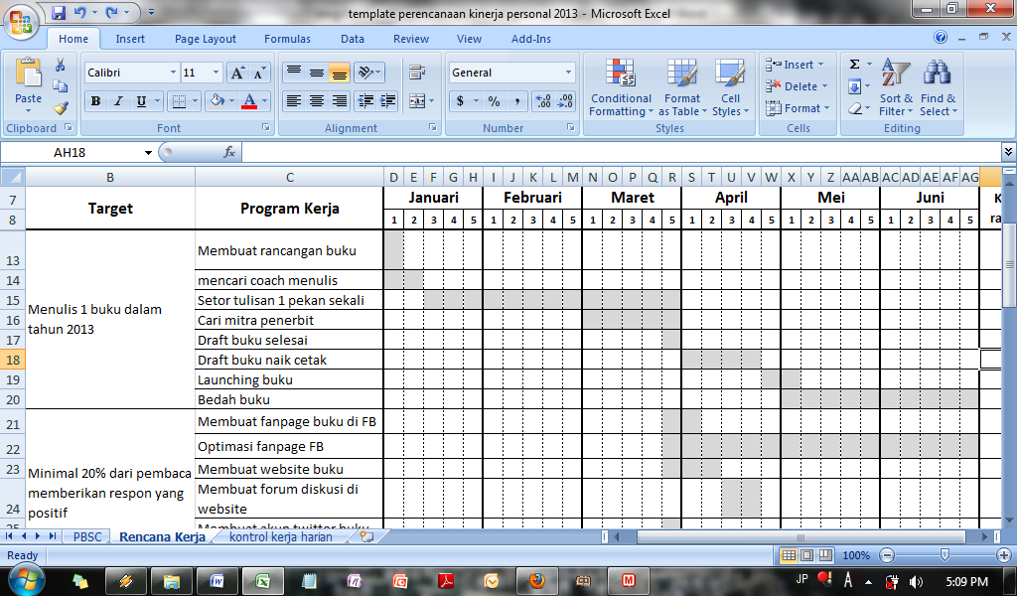1017x596 pixels.
Task: Click the insert function fx icon
Action: (229, 152)
